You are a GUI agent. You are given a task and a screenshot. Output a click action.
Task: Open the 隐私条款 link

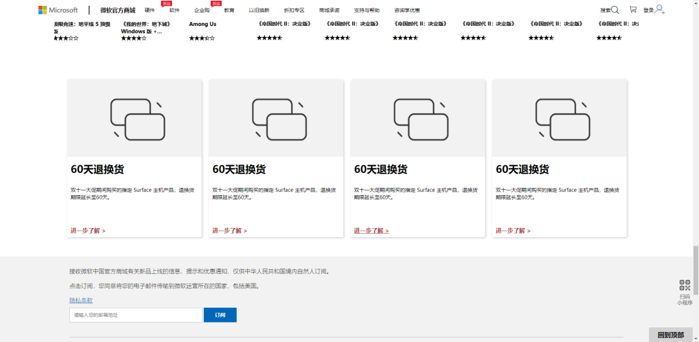coord(81,301)
